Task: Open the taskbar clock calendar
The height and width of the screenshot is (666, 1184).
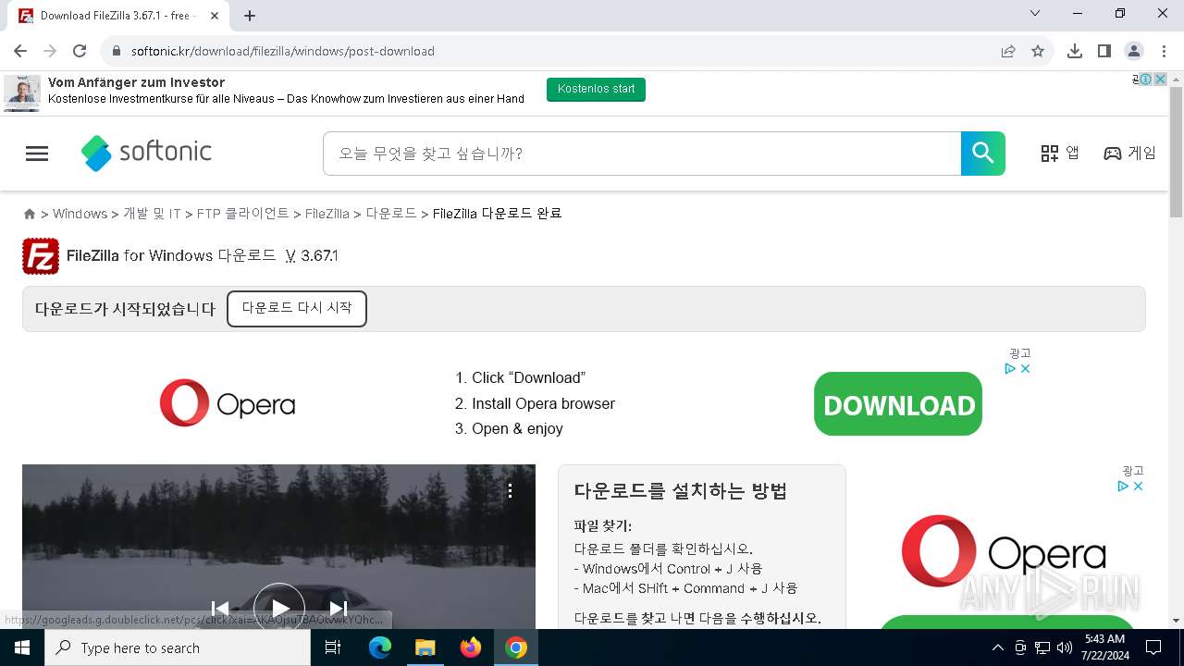Action: (1104, 647)
